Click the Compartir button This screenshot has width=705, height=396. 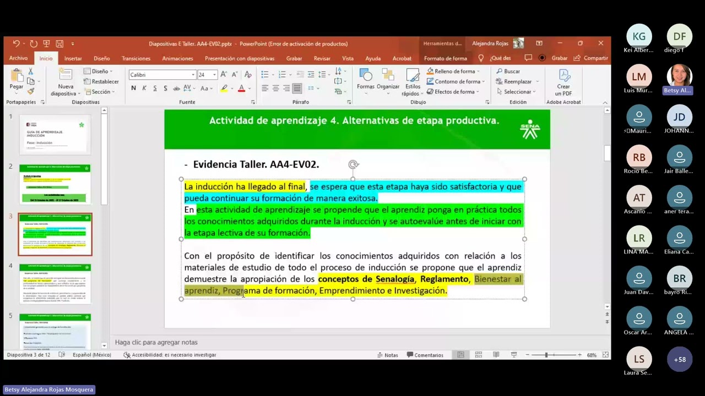tap(590, 58)
